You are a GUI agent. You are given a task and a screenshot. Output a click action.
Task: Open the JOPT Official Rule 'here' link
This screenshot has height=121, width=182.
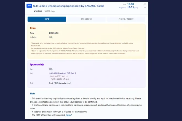pyautogui.click(x=68, y=115)
